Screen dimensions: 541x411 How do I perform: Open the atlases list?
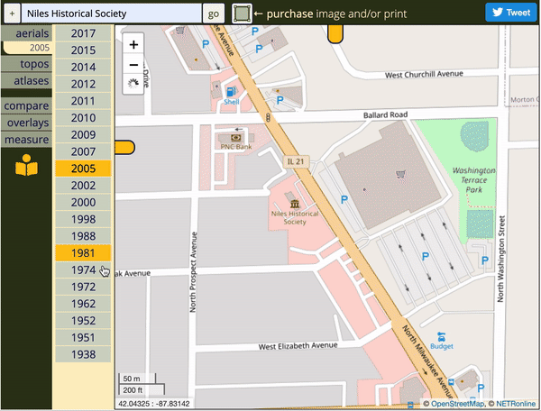(26, 81)
